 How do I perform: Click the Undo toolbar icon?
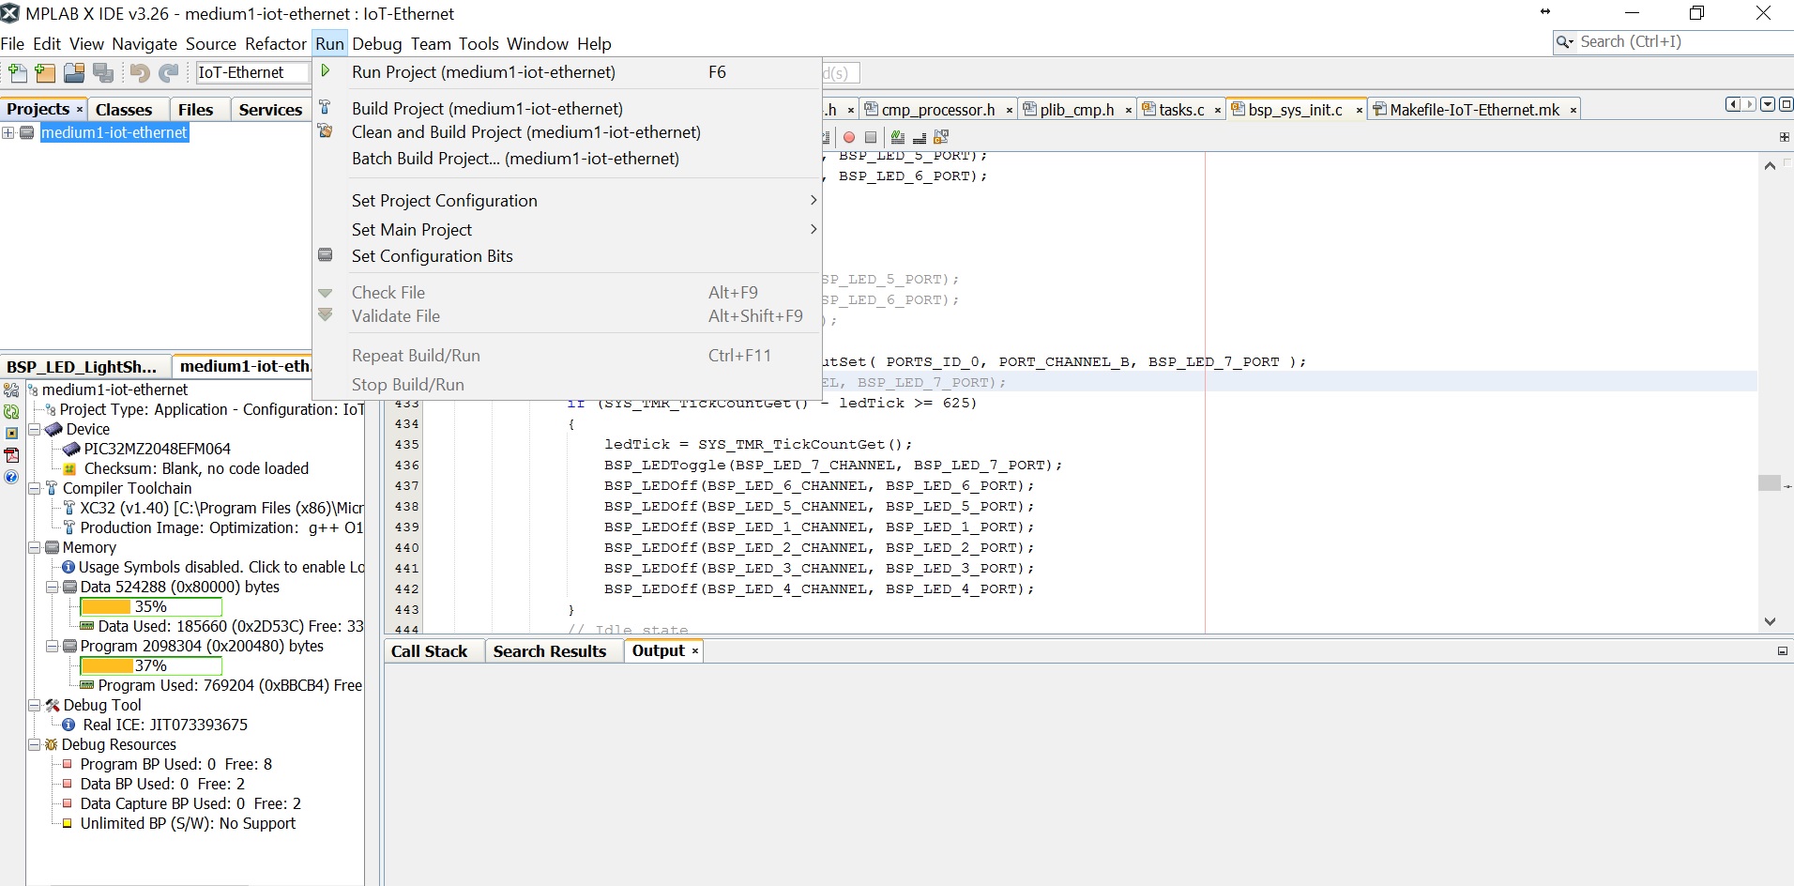(140, 73)
